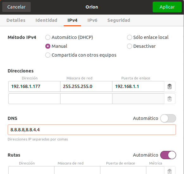Select Manual IPv4 method

(x=56, y=46)
